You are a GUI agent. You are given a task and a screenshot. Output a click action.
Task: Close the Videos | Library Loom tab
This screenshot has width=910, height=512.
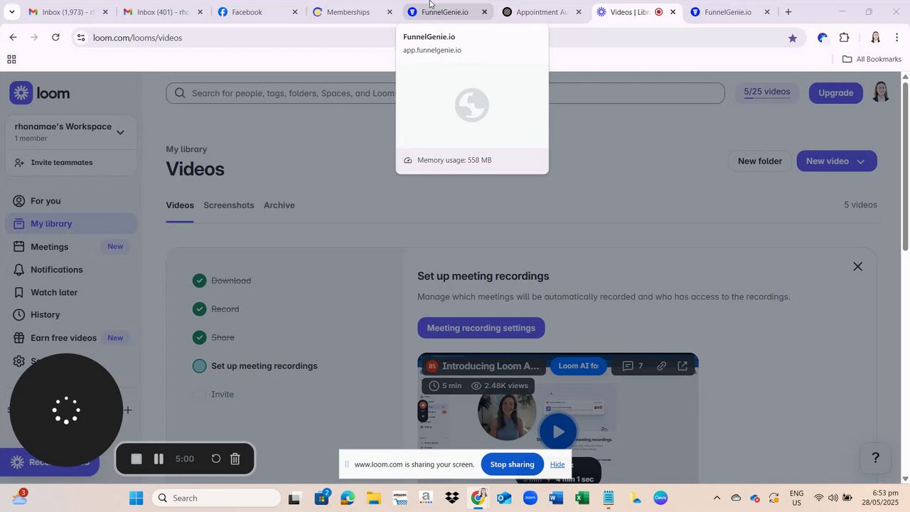click(673, 12)
